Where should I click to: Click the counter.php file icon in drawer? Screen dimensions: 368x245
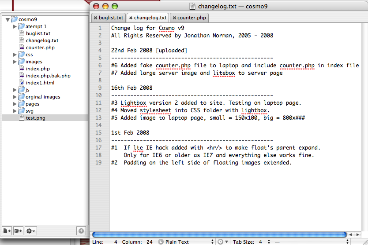point(22,48)
